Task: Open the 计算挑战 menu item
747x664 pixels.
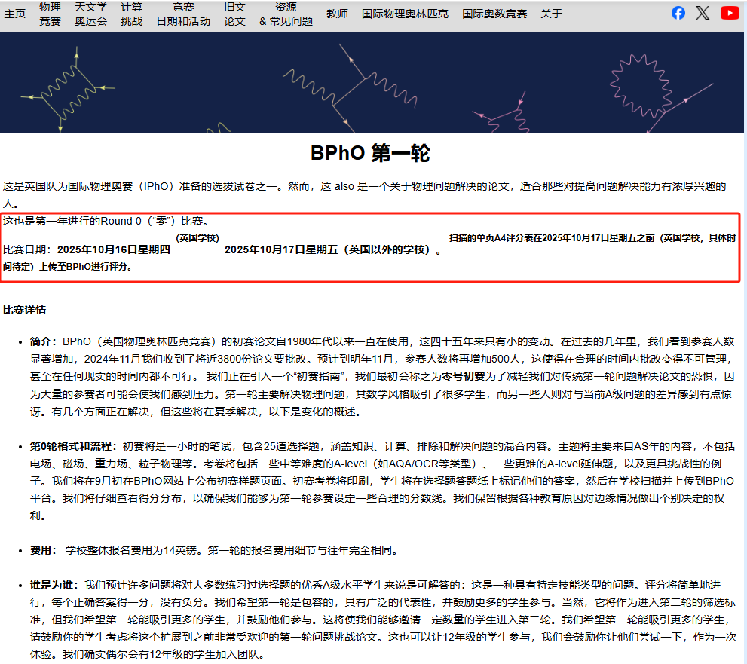Action: 131,14
